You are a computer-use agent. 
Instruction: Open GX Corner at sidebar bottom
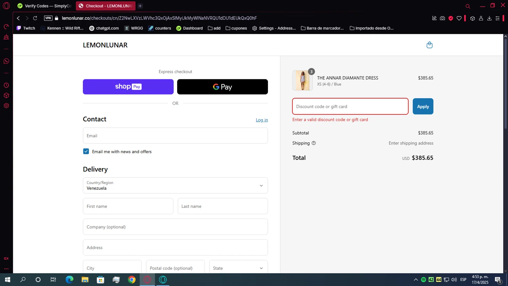pos(6,259)
